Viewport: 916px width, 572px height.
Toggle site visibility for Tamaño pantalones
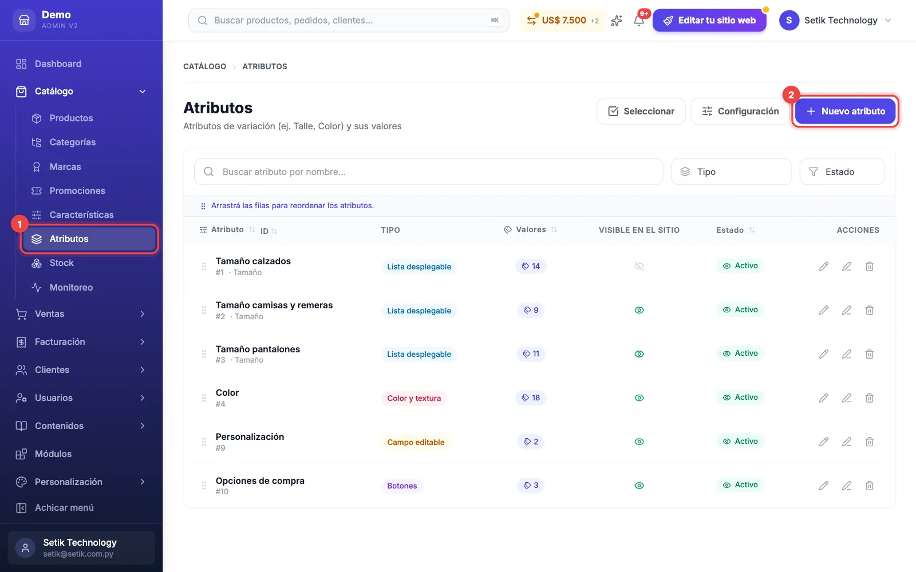(639, 354)
